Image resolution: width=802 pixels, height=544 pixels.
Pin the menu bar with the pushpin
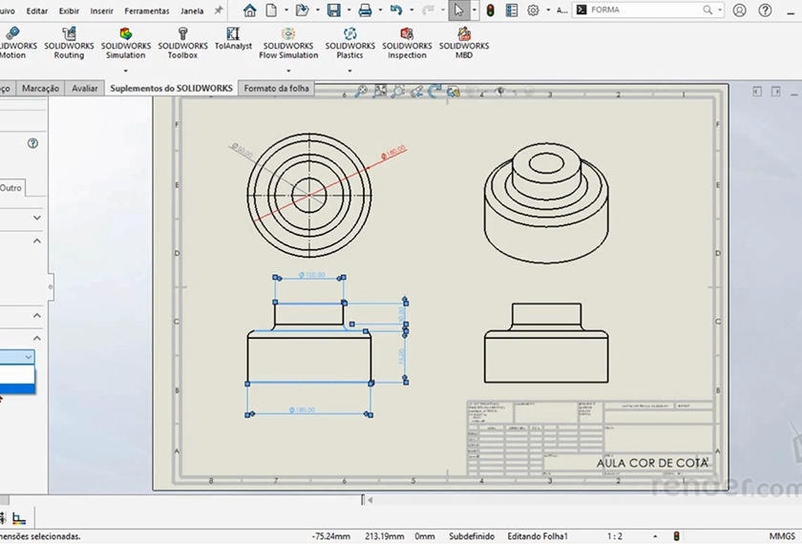click(219, 10)
